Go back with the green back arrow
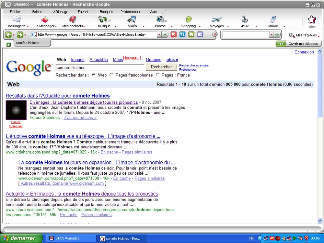 [8, 35]
